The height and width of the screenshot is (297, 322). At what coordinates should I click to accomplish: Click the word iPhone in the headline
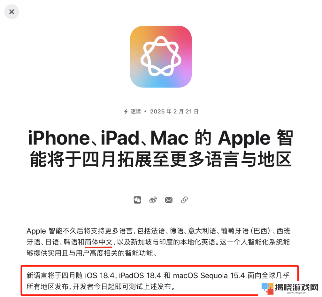point(59,138)
